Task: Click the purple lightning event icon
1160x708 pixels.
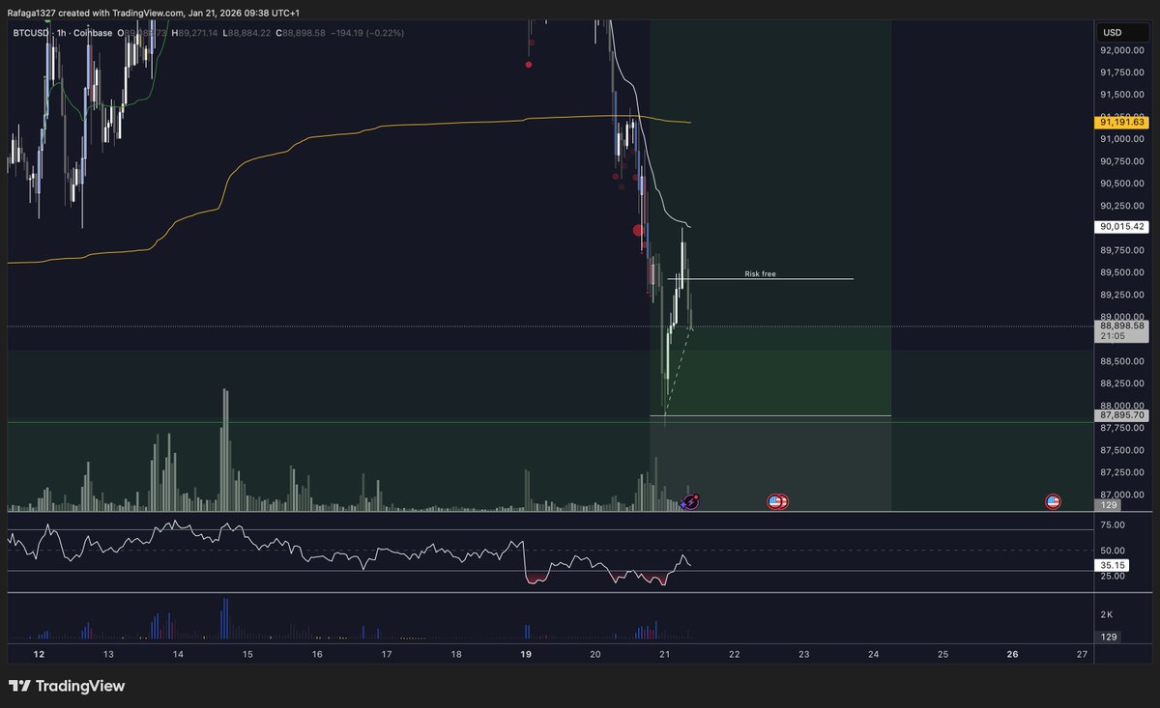Action: [691, 501]
